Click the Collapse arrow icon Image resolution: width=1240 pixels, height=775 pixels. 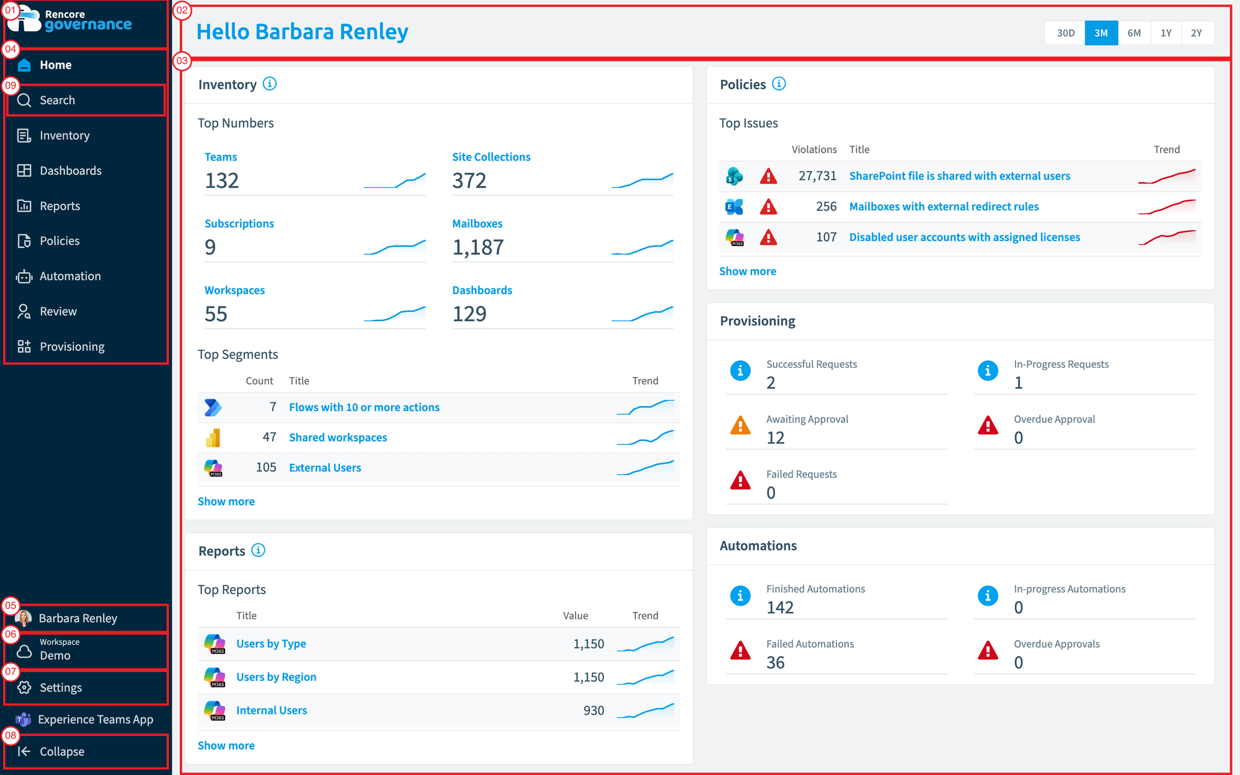tap(24, 751)
